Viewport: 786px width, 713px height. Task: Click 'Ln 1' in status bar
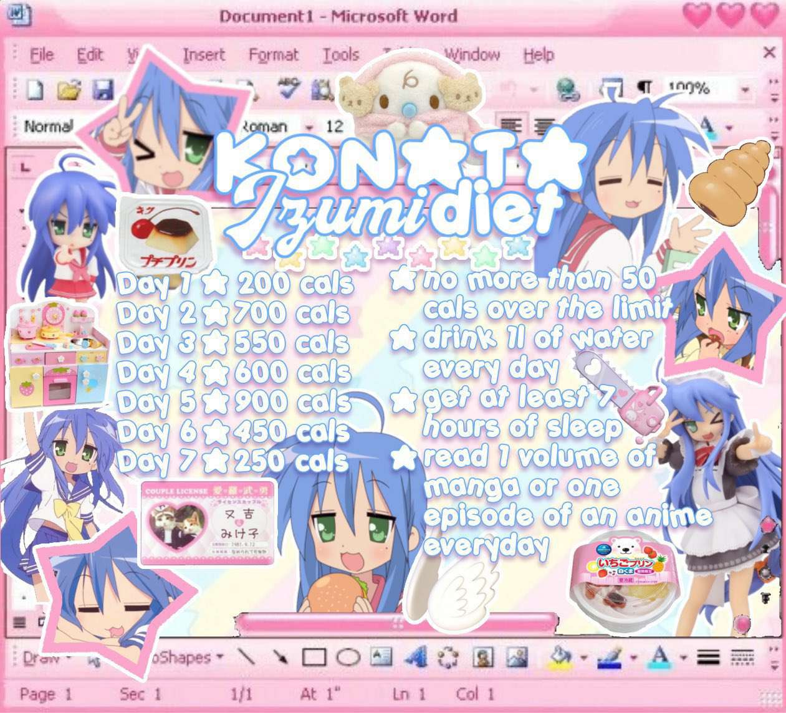(x=409, y=694)
